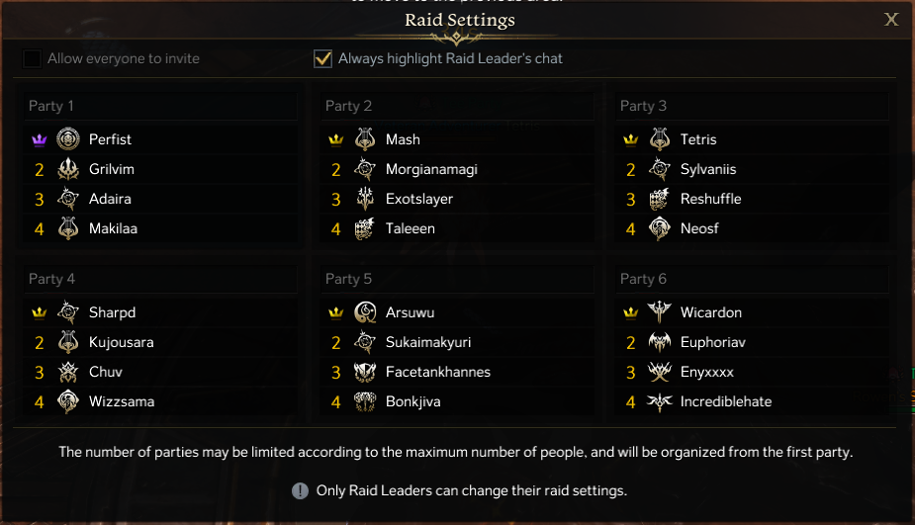This screenshot has width=915, height=525.
Task: Uncheck Always highlight Raid Leader's chat
Action: point(322,58)
